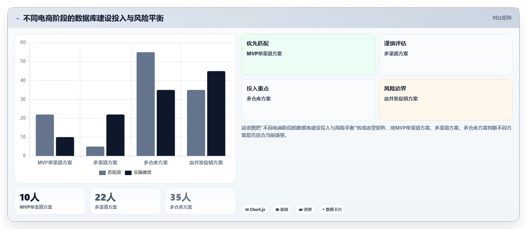Click the 匹配度 legend color box
The image size is (527, 229).
(102, 173)
